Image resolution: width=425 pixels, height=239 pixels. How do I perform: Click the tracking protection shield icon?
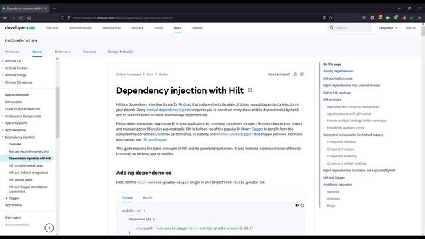pos(62,18)
